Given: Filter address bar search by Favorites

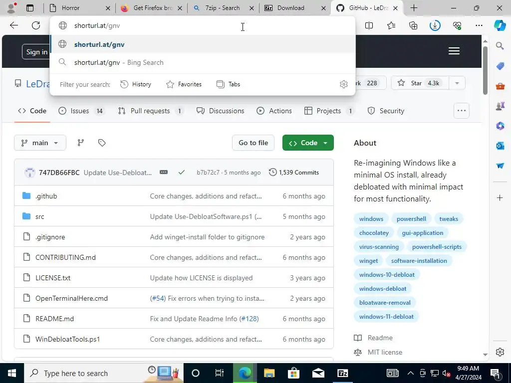Looking at the screenshot, I should 184,84.
